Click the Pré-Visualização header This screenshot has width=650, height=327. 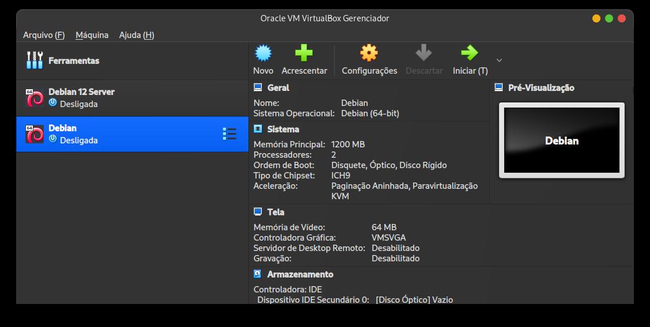pos(541,88)
